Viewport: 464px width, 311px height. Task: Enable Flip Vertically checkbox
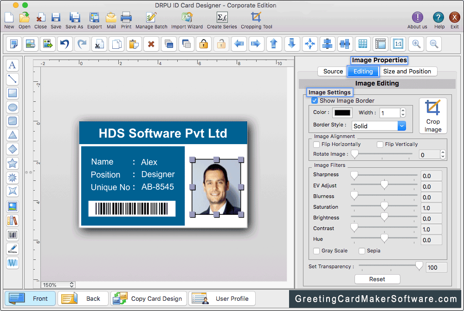tap(380, 145)
